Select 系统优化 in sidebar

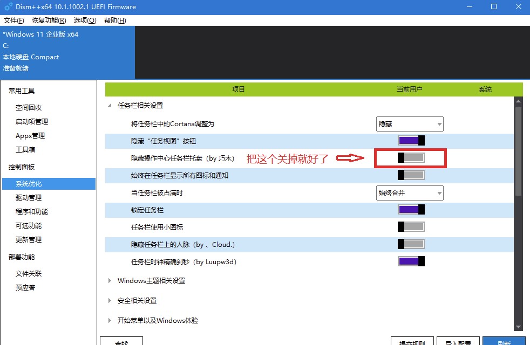[x=49, y=184]
